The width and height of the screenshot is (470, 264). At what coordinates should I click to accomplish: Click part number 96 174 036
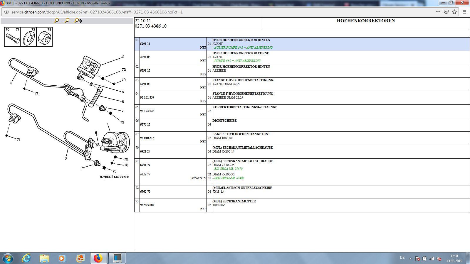(147, 111)
